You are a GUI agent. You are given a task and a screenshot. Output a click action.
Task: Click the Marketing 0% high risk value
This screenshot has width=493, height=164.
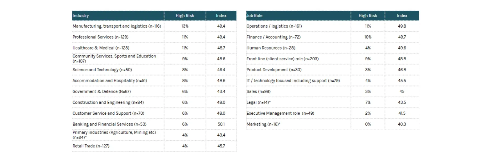[x=368, y=124]
